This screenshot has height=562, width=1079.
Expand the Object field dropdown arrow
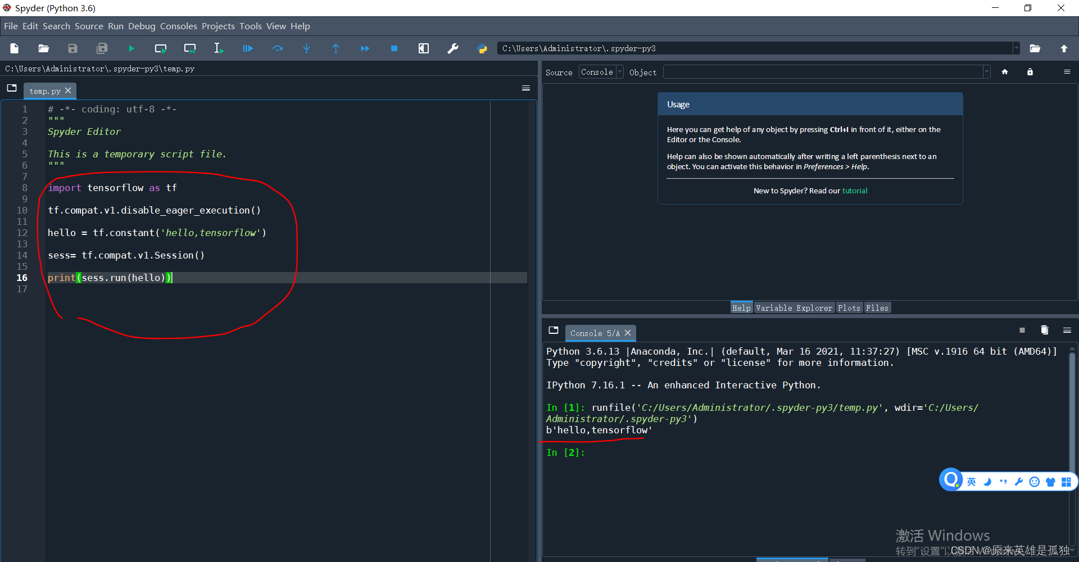986,72
